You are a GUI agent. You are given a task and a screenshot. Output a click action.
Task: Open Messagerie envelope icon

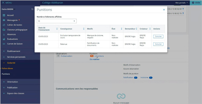[4, 20]
